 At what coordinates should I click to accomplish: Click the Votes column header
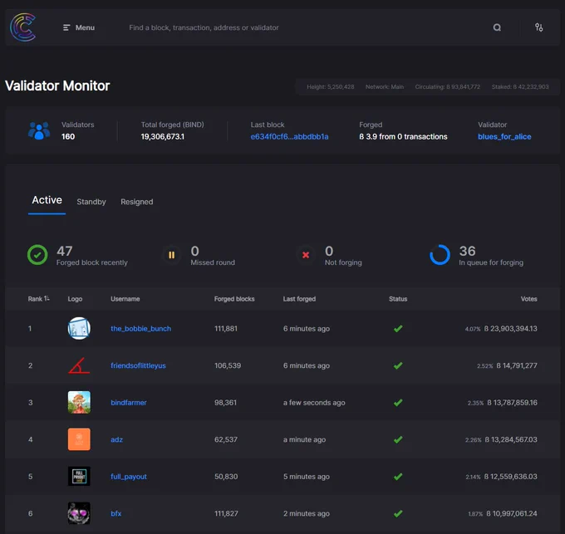529,299
